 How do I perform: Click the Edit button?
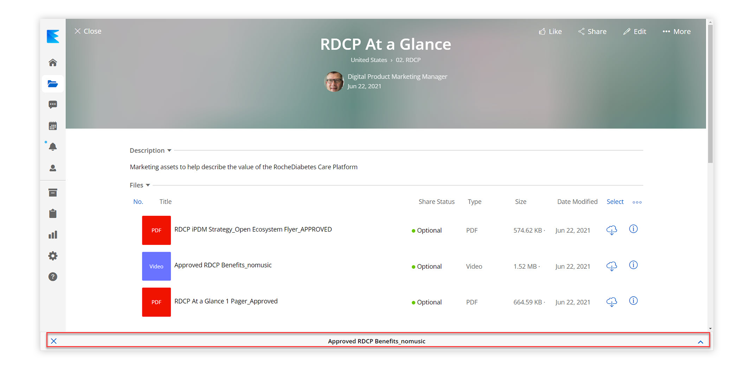(635, 31)
